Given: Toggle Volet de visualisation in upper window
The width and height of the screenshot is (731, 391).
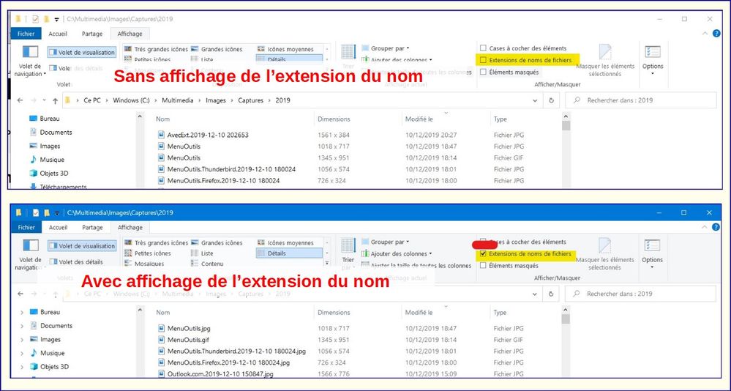Looking at the screenshot, I should pyautogui.click(x=81, y=52).
